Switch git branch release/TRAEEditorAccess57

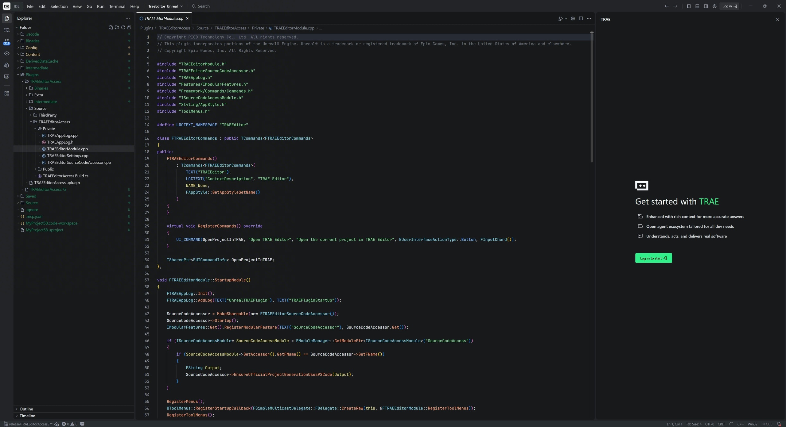pyautogui.click(x=28, y=424)
